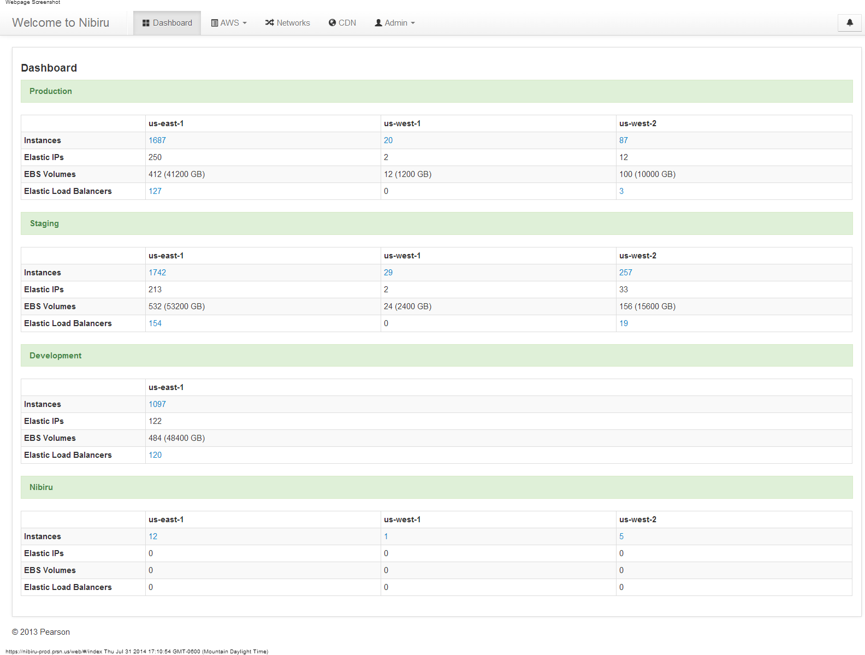
Task: Open Production us-east-1 instances link 1687
Action: pos(157,140)
